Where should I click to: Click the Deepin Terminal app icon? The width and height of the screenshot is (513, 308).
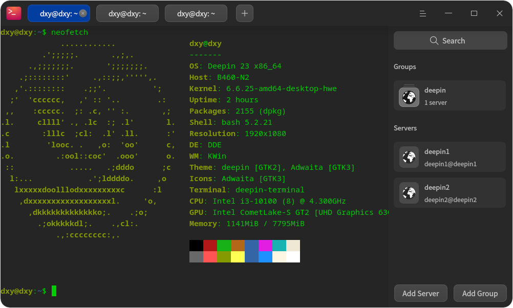14,13
